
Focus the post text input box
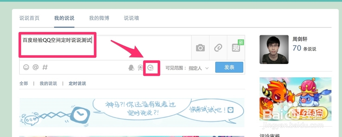[105, 47]
